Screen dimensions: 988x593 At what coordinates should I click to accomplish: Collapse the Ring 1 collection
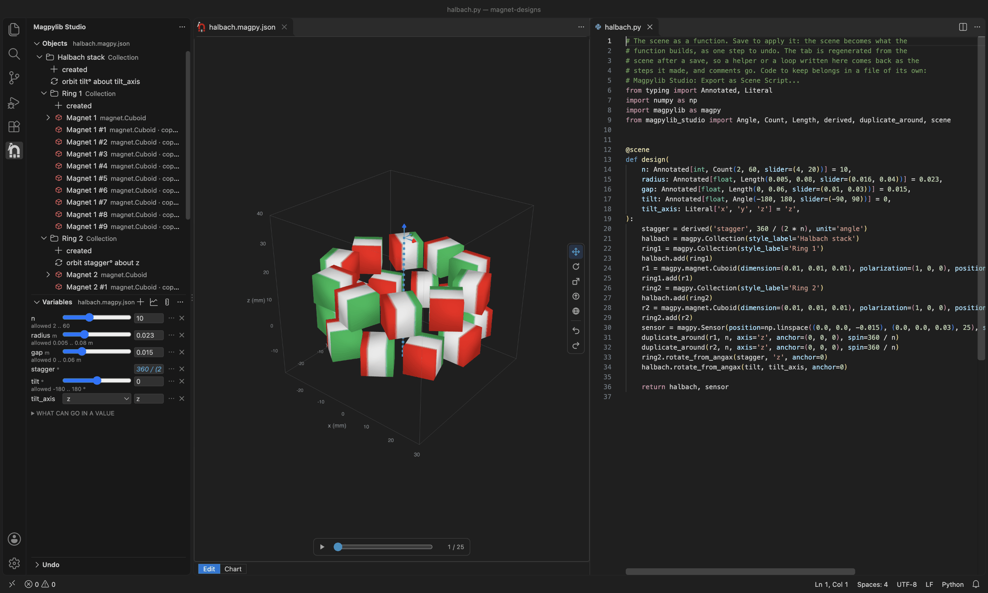pyautogui.click(x=44, y=93)
